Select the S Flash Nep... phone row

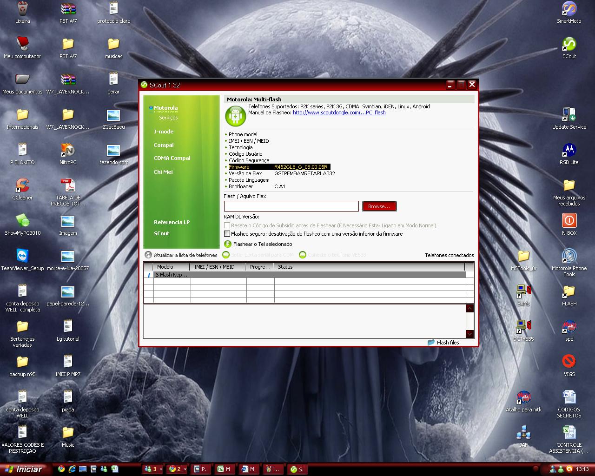coord(305,275)
